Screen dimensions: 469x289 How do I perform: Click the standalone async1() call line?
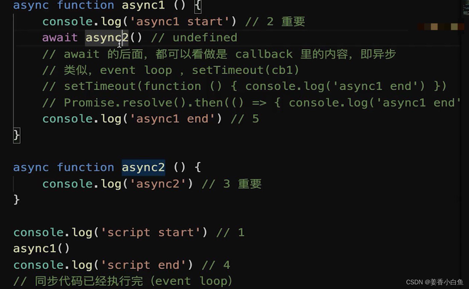[41, 249]
